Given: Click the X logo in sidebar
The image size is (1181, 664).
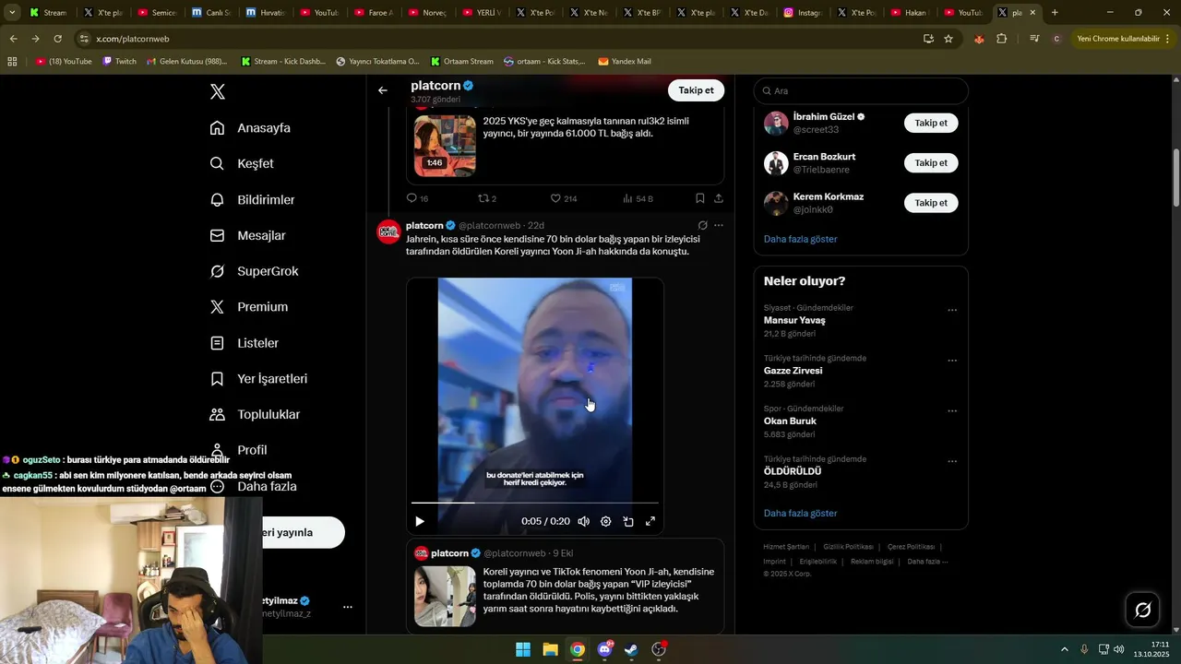Looking at the screenshot, I should 218,91.
